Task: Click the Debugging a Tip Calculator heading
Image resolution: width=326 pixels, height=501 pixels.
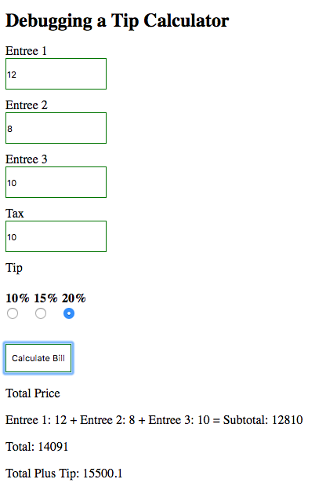Action: (x=117, y=21)
